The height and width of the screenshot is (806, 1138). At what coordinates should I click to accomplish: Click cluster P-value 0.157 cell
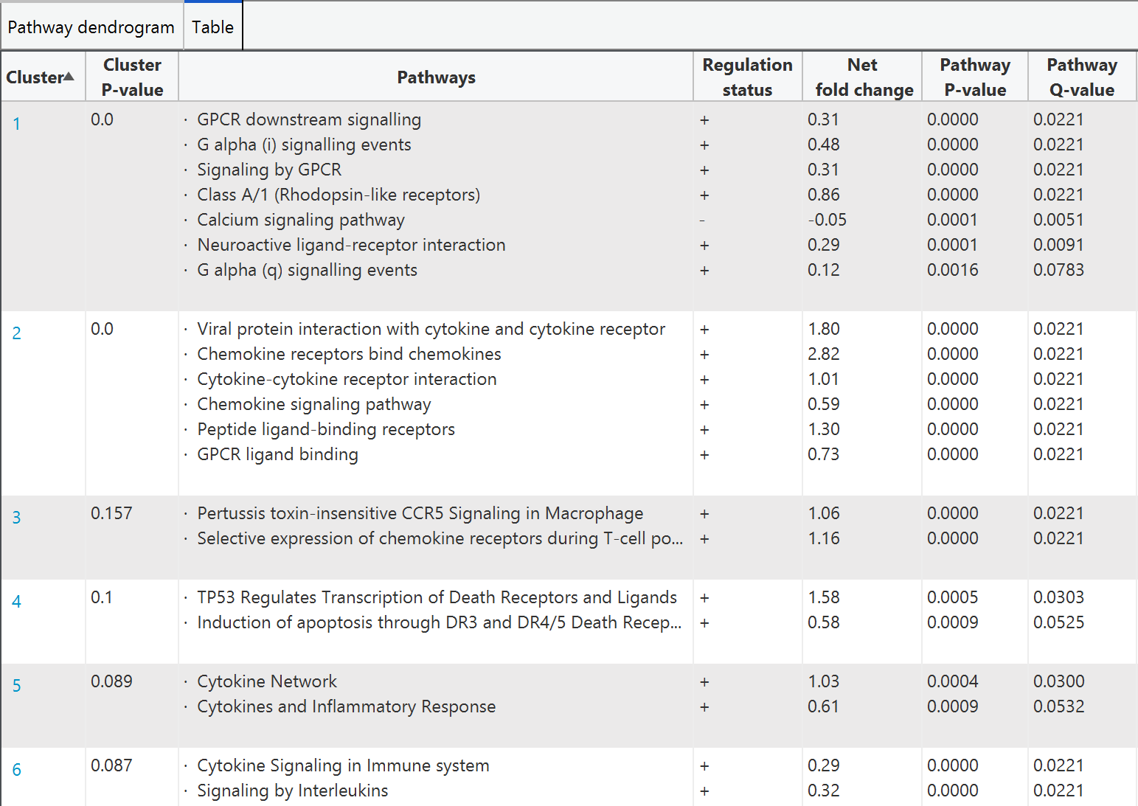pos(111,513)
